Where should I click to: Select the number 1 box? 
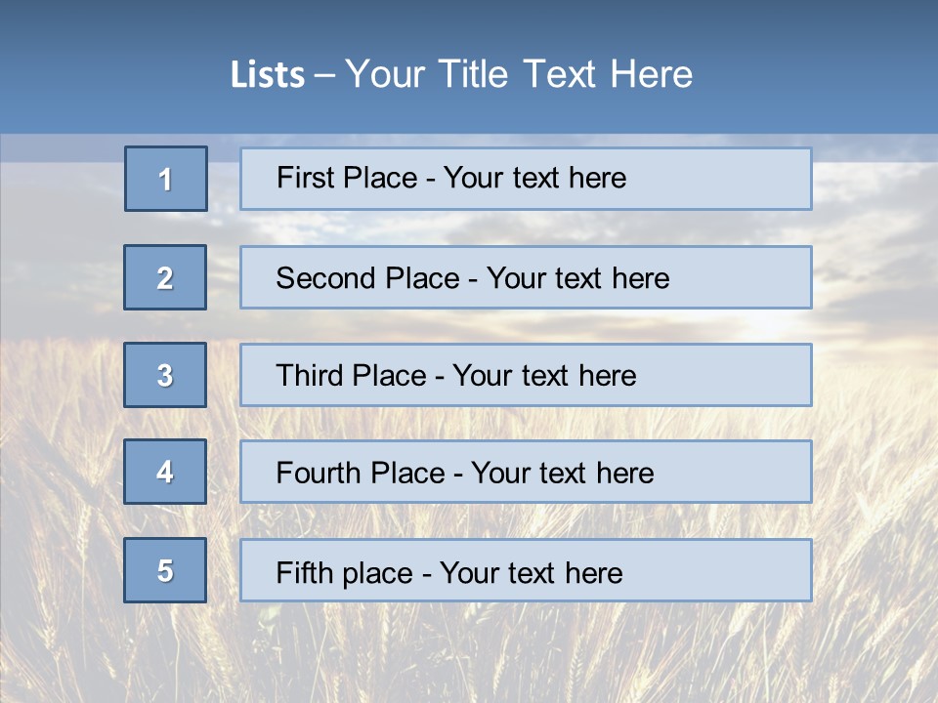coord(166,179)
